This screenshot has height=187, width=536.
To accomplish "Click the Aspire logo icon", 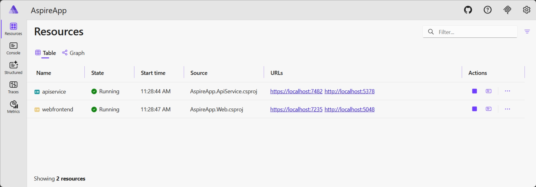I will coord(13,10).
